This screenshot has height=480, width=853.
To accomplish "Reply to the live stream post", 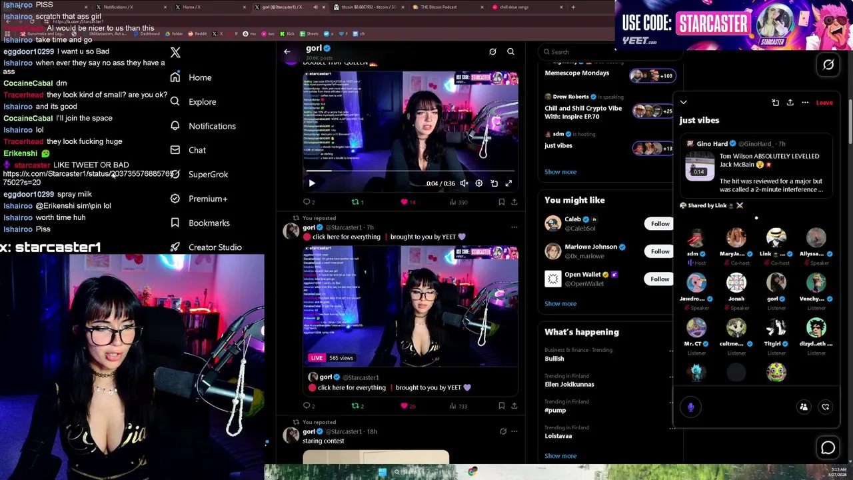I will point(309,405).
